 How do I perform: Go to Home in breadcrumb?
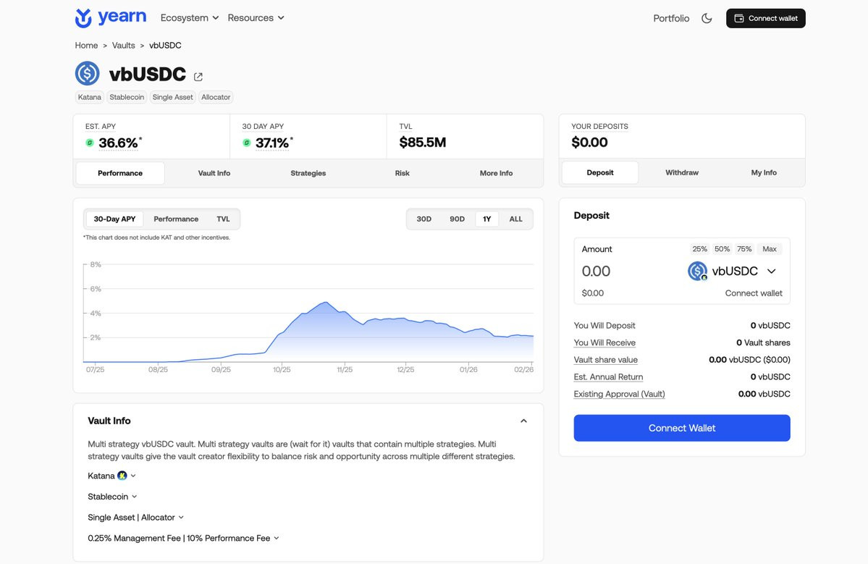pyautogui.click(x=86, y=46)
